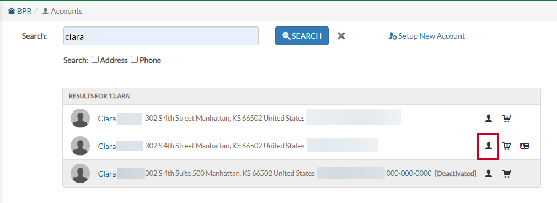Click the blue SEARCH button
This screenshot has height=203, width=557.
(302, 36)
